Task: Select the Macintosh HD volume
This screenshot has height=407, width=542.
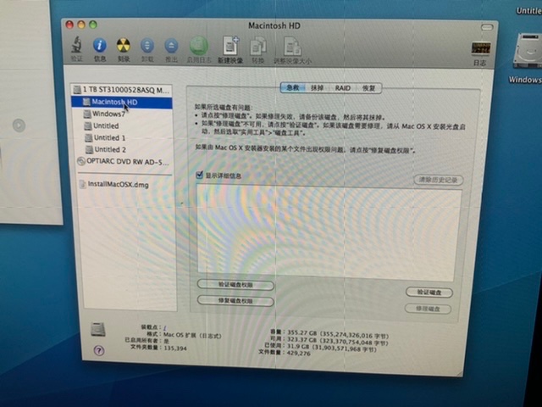Action: coord(122,103)
